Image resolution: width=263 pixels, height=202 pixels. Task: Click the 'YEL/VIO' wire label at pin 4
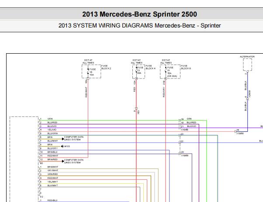[52, 130]
